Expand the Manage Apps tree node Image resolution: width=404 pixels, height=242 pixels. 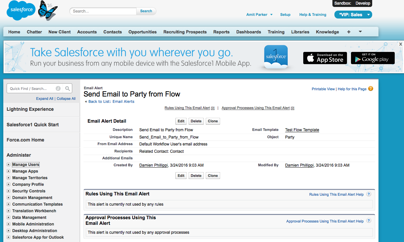point(9,171)
